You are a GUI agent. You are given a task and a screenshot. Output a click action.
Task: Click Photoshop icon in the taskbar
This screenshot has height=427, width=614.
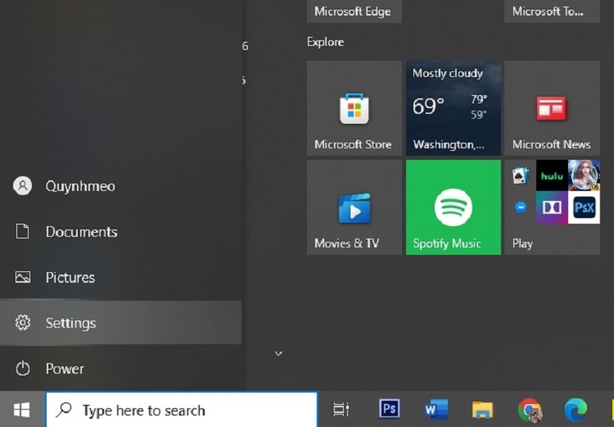coord(389,409)
